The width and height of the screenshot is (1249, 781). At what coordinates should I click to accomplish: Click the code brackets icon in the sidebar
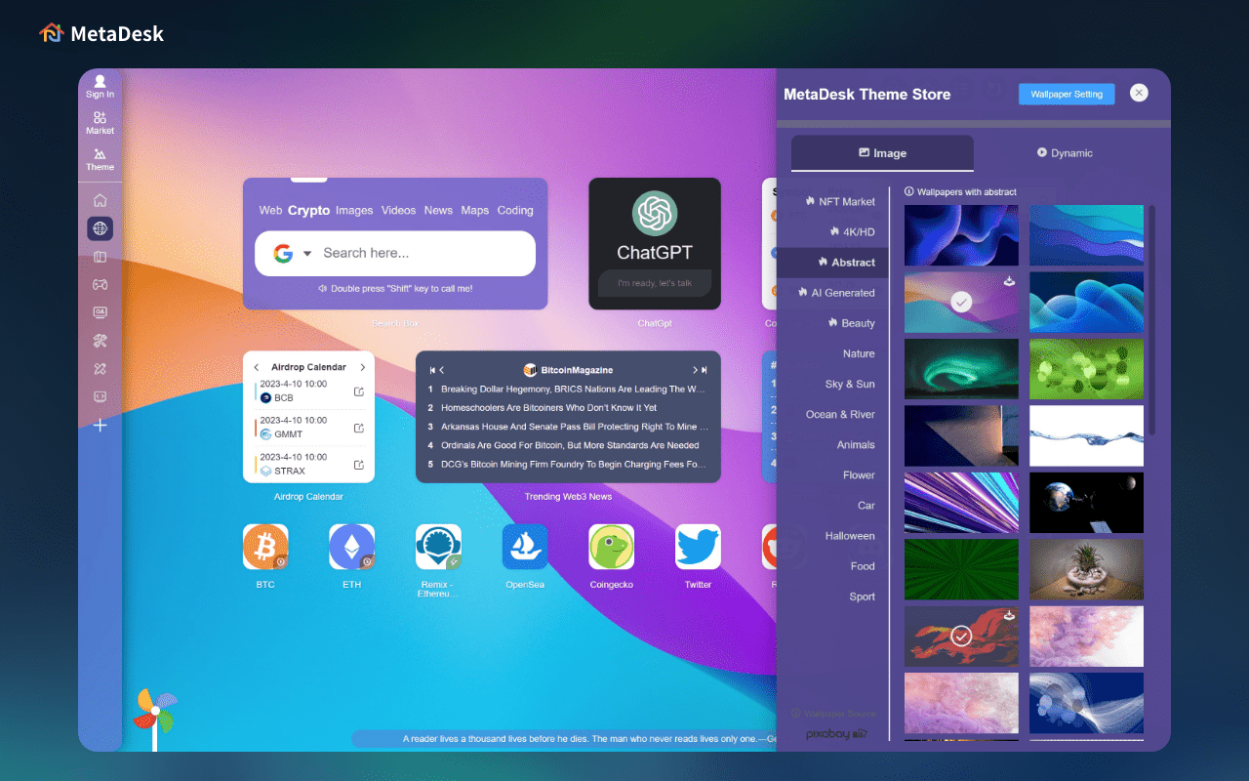(100, 396)
